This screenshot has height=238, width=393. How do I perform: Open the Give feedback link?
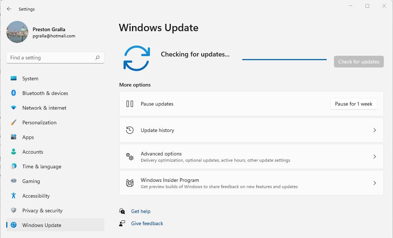point(147,223)
